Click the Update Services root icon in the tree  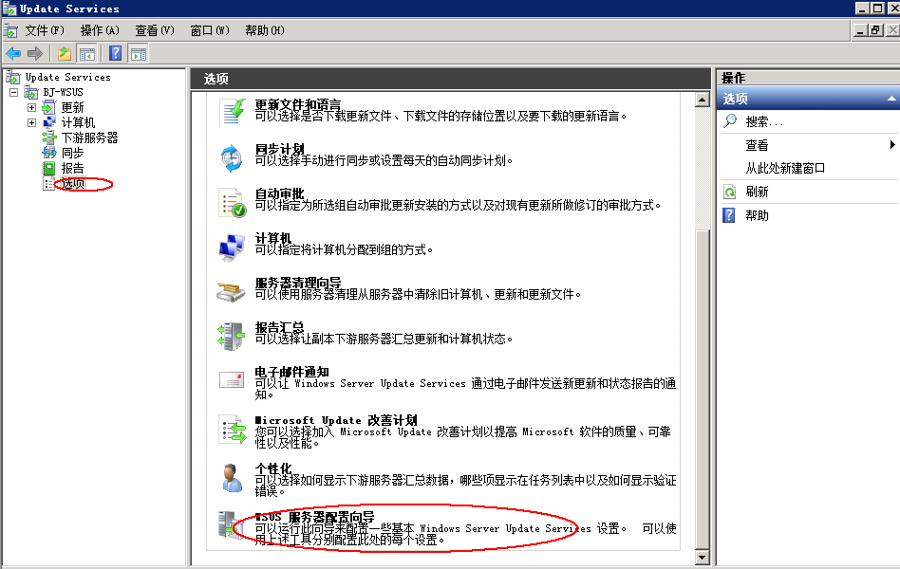coord(12,76)
